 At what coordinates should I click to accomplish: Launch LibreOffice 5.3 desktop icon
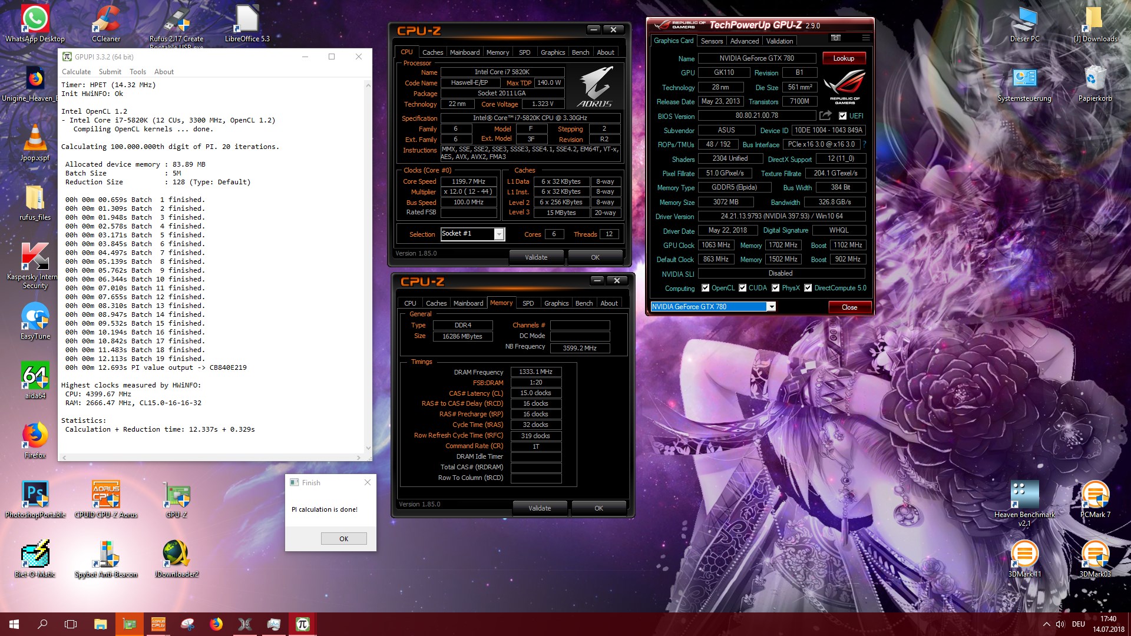click(247, 24)
